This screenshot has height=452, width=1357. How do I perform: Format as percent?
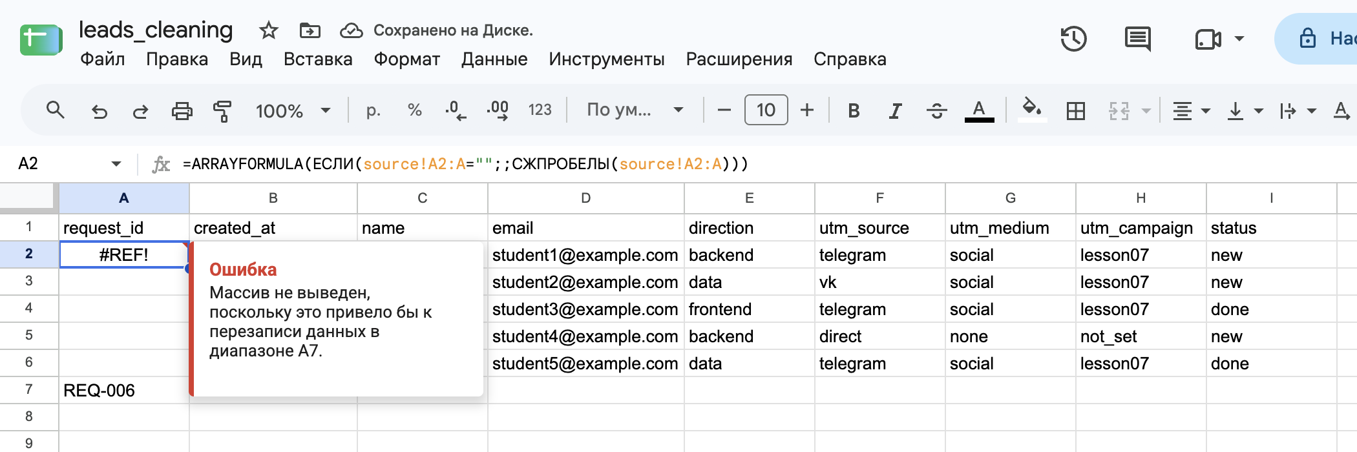(x=414, y=110)
